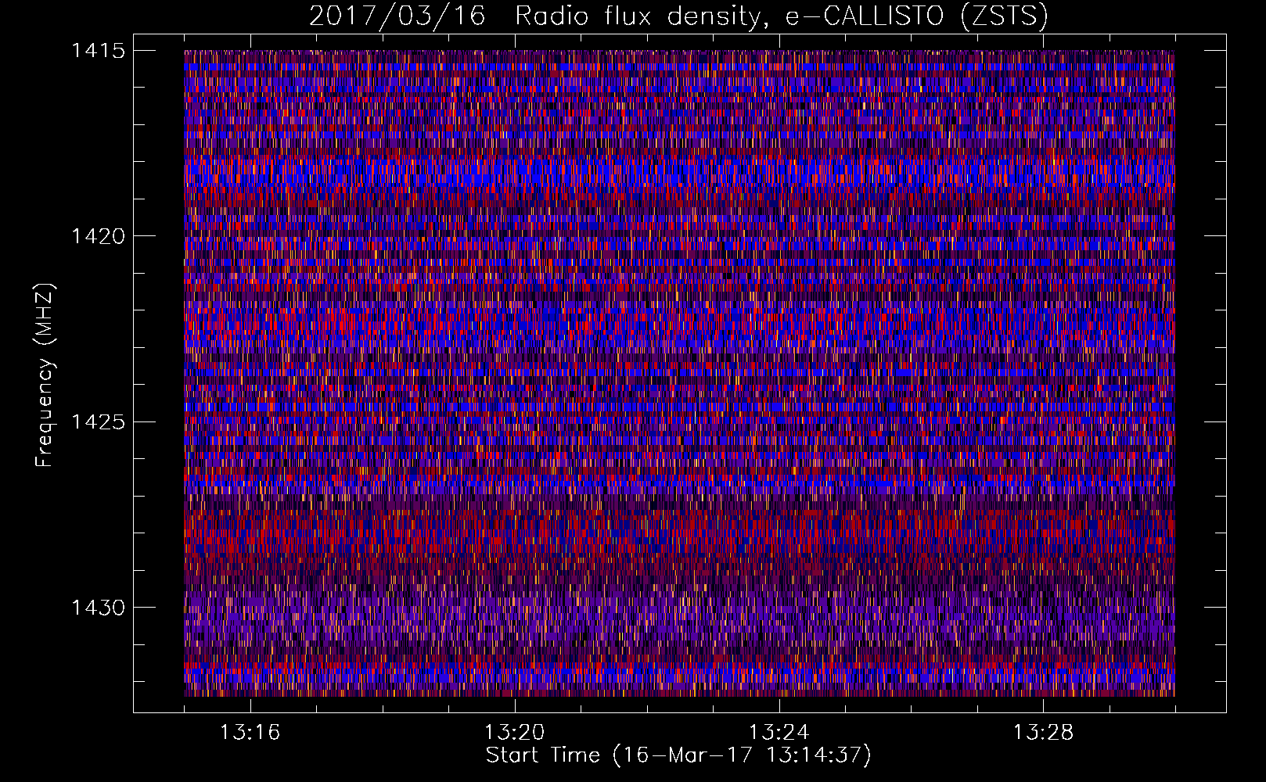Click the 13:24 time tick label

point(779,733)
